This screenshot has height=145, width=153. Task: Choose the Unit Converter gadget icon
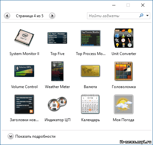[x=124, y=38]
